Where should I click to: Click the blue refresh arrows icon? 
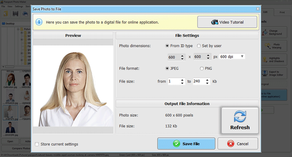tap(240, 117)
